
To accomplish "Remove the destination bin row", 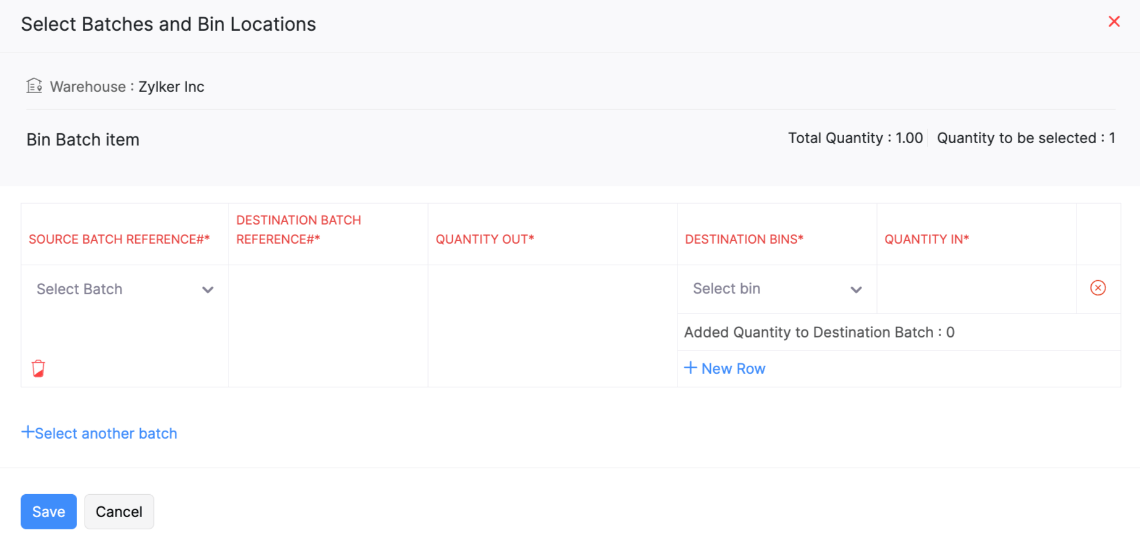I will 1097,288.
